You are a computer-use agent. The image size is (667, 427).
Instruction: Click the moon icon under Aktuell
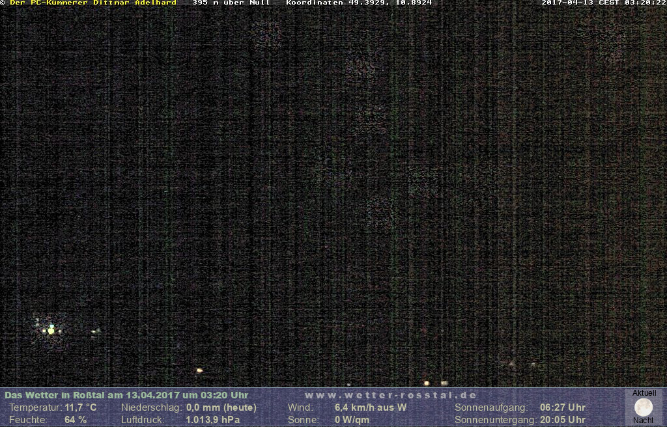pyautogui.click(x=644, y=407)
